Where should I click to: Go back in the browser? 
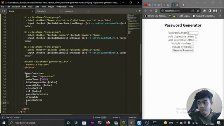[x=146, y=11]
